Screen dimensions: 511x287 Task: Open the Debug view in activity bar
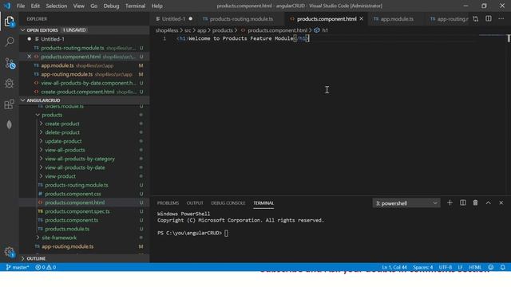pyautogui.click(x=10, y=84)
